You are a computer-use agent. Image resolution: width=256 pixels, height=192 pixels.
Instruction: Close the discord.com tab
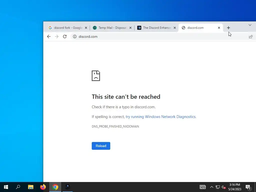click(x=219, y=28)
